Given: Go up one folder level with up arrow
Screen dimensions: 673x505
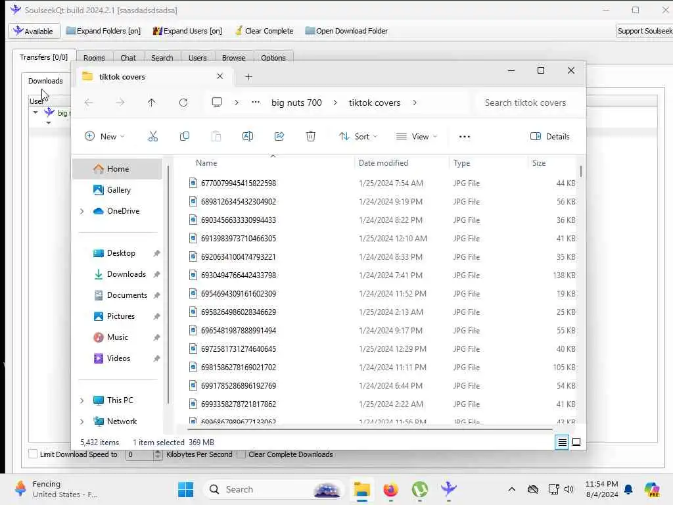Looking at the screenshot, I should pyautogui.click(x=152, y=103).
